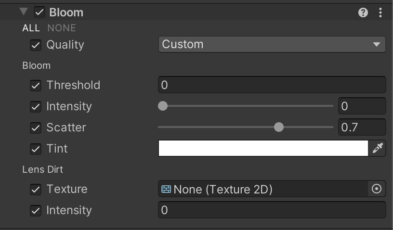Open the Bloom help reference icon

363,13
